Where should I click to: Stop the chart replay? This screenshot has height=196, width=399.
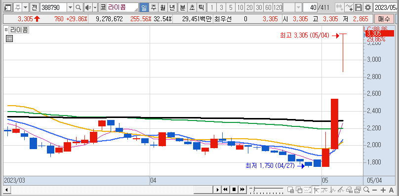point(234,190)
